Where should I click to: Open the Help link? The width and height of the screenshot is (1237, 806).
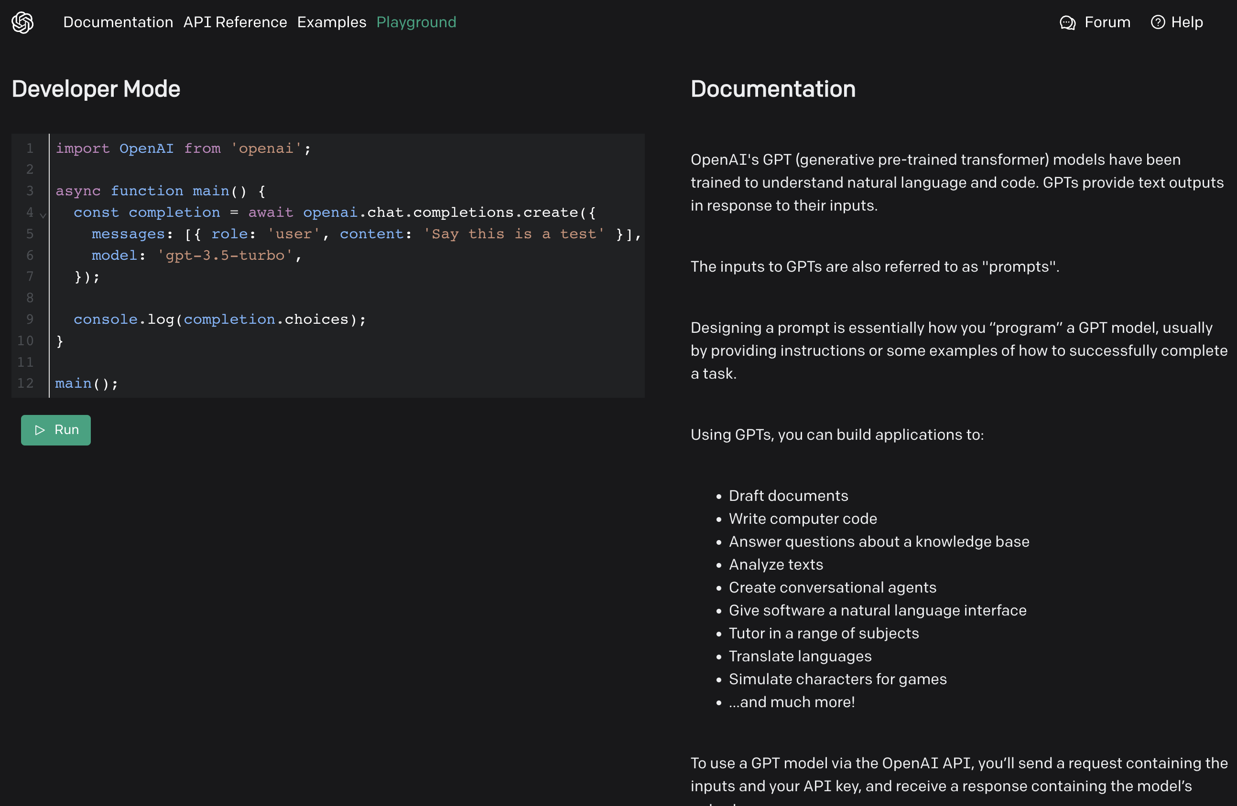pos(1187,22)
